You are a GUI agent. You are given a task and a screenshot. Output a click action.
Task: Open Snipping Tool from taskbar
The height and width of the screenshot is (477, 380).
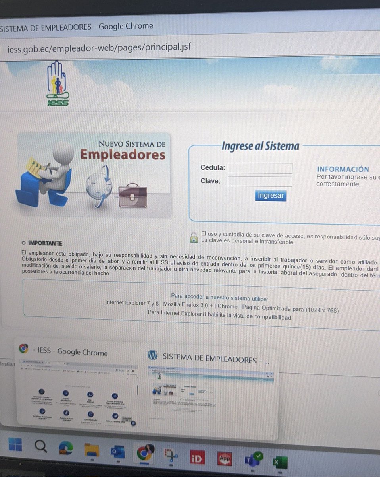(171, 456)
